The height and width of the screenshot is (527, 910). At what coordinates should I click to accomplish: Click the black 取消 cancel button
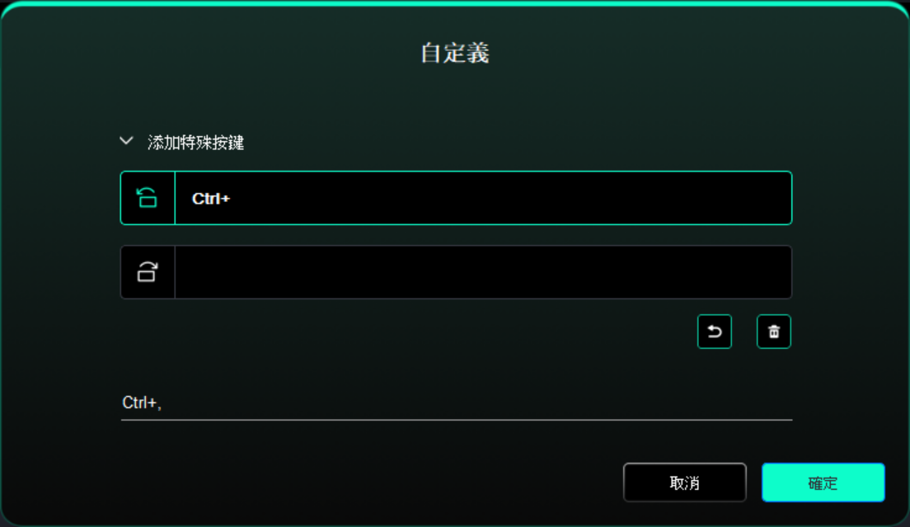(685, 482)
